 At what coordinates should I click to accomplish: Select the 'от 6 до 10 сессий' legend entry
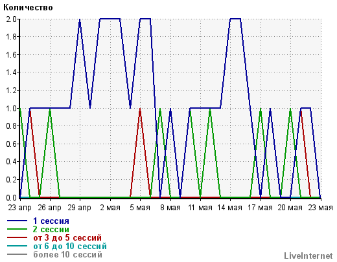point(70,246)
